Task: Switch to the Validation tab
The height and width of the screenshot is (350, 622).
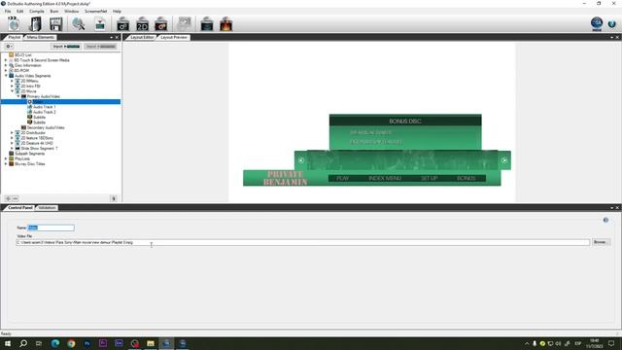Action: 47,208
